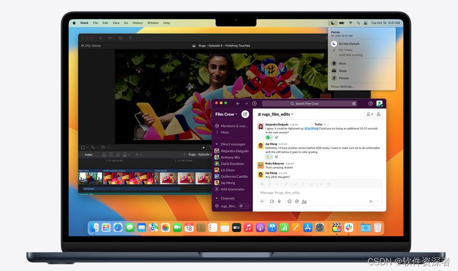458x271 pixels.
Task: Open the Slack icon in the Dock
Action: pyautogui.click(x=348, y=227)
